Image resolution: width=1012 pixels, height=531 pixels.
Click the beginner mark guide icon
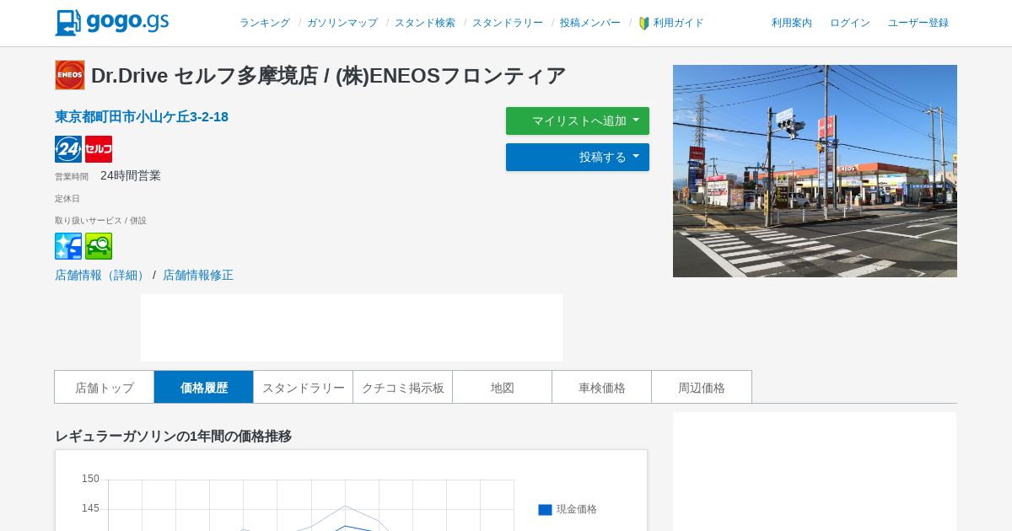pos(644,24)
